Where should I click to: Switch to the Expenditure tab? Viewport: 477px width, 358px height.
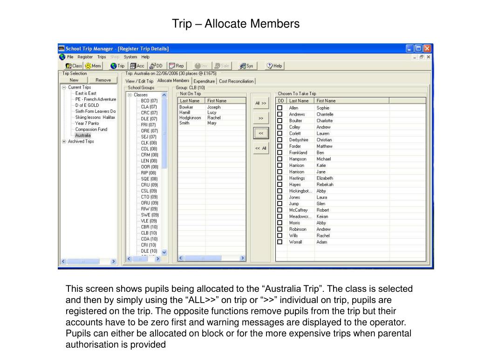point(204,81)
